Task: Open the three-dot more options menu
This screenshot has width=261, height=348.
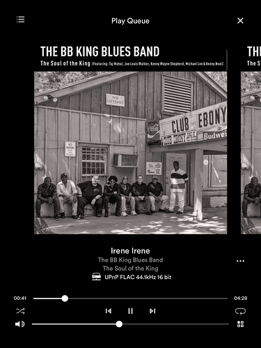Action: pyautogui.click(x=240, y=261)
